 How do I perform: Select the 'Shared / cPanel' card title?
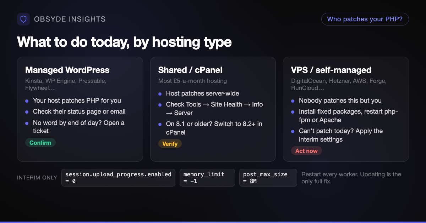(x=190, y=70)
